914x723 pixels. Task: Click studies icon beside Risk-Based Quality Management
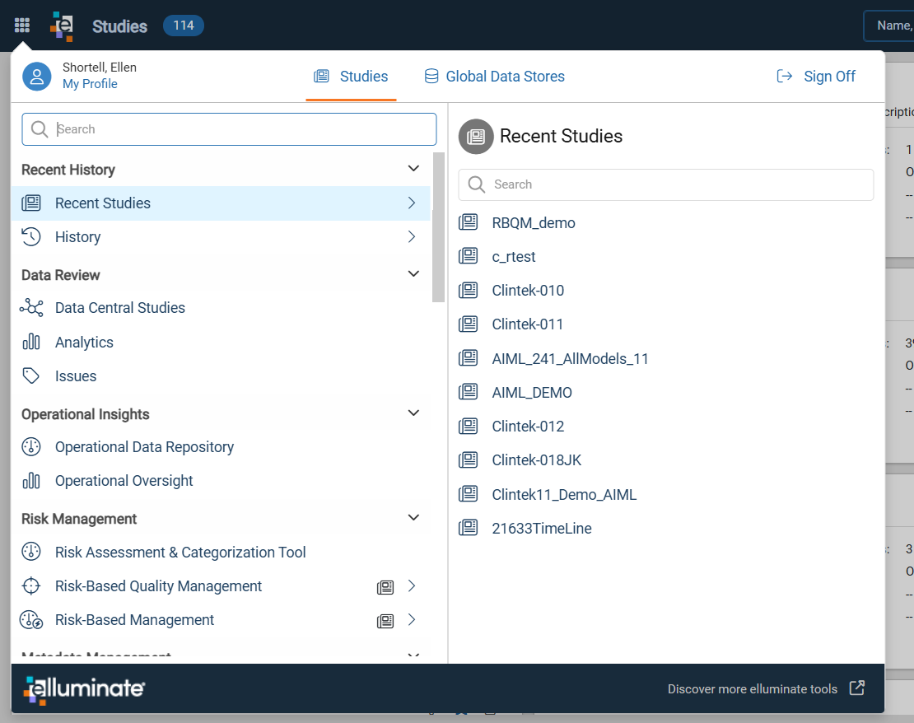385,587
